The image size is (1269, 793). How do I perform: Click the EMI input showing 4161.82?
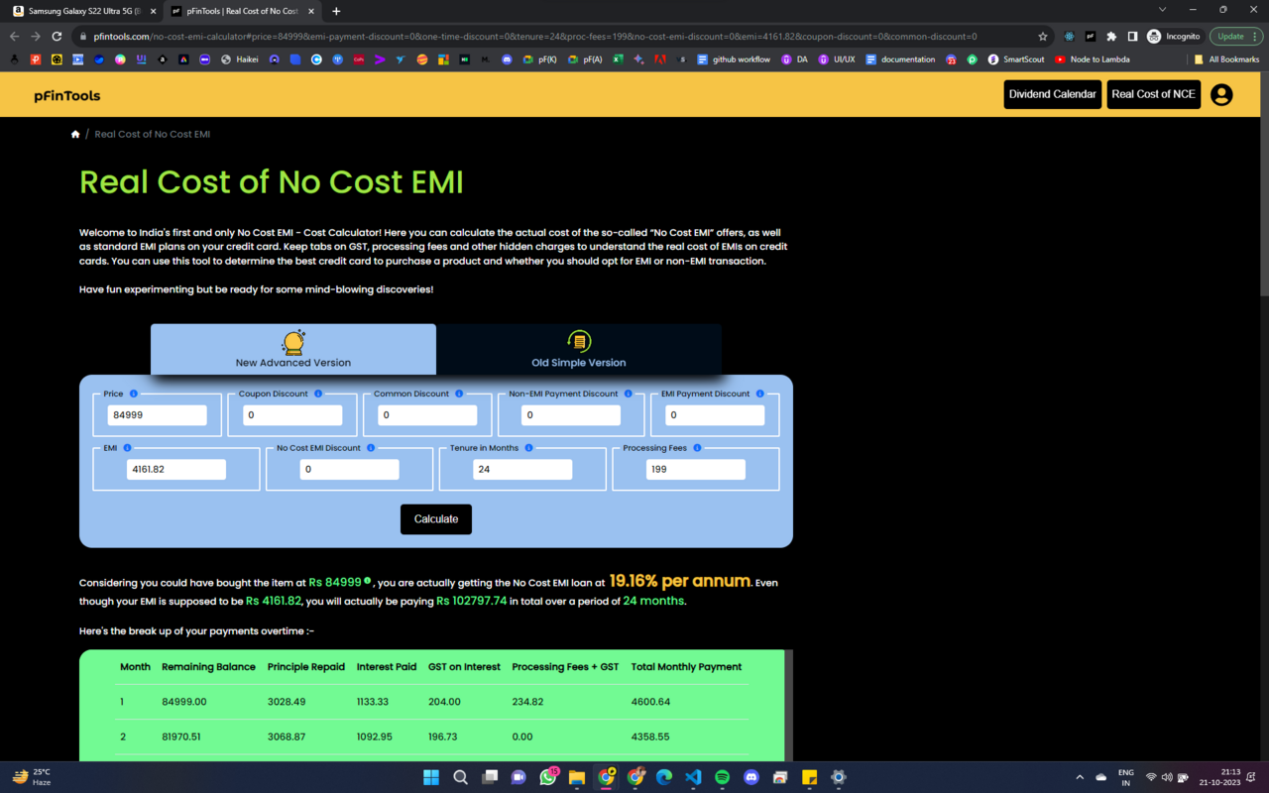coord(176,470)
